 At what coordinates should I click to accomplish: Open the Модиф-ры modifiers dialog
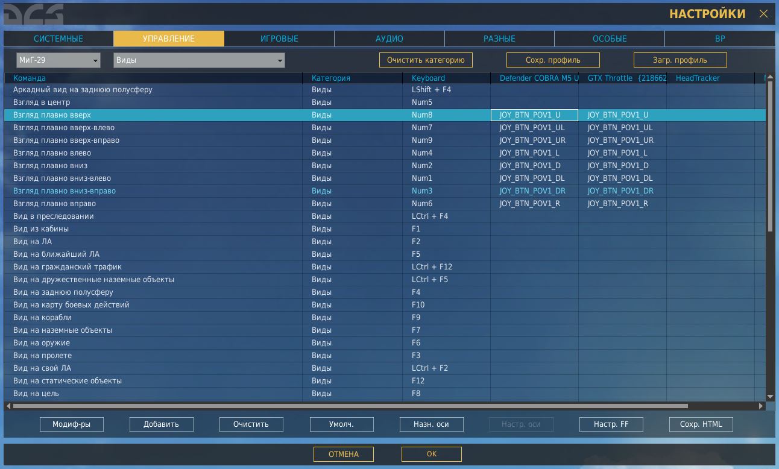click(x=72, y=424)
